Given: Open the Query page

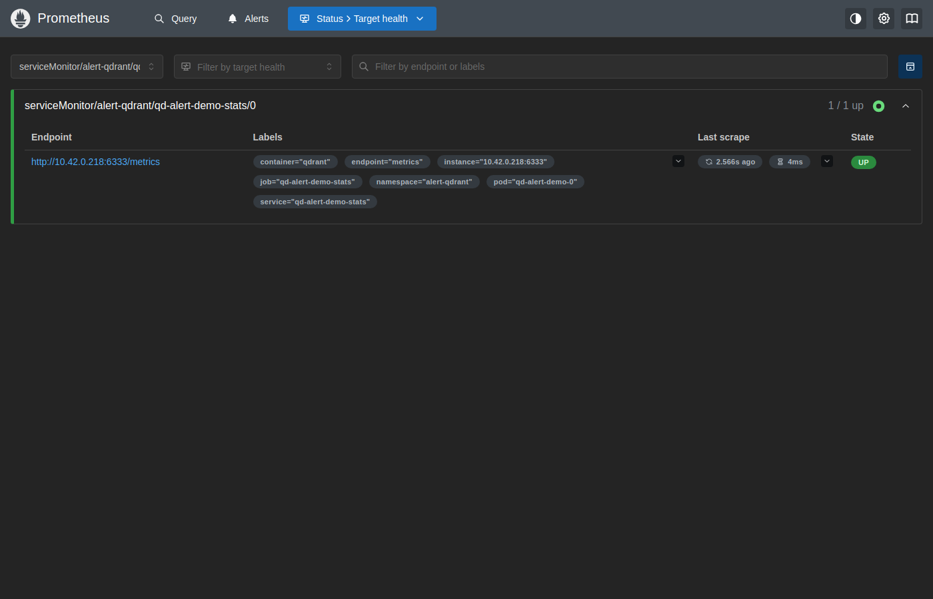Looking at the screenshot, I should [175, 19].
